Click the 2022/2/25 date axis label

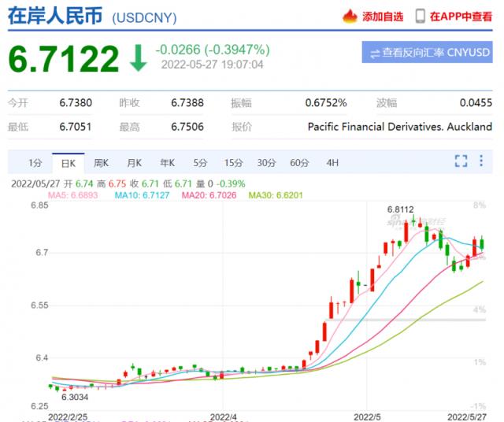(68, 416)
